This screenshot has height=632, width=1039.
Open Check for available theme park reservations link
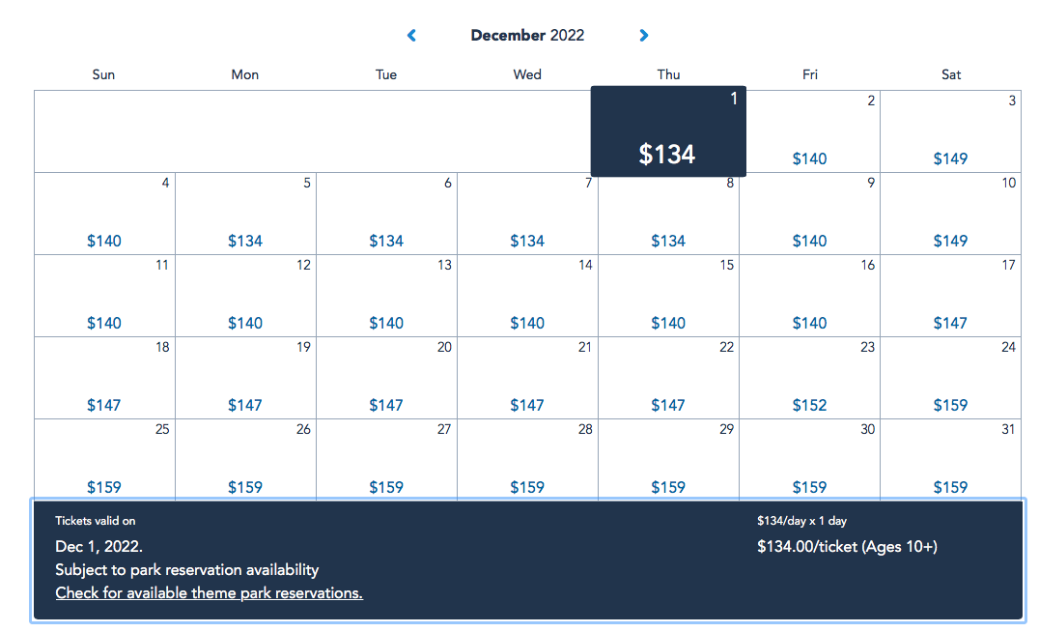point(209,593)
